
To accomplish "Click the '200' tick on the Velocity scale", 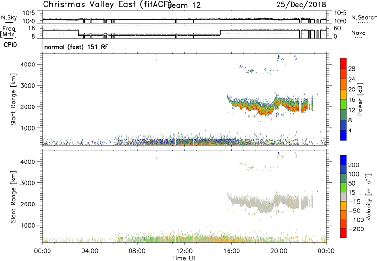I will [354, 165].
